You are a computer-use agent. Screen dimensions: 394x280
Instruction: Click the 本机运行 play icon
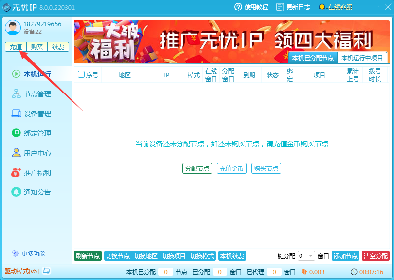tap(16, 74)
